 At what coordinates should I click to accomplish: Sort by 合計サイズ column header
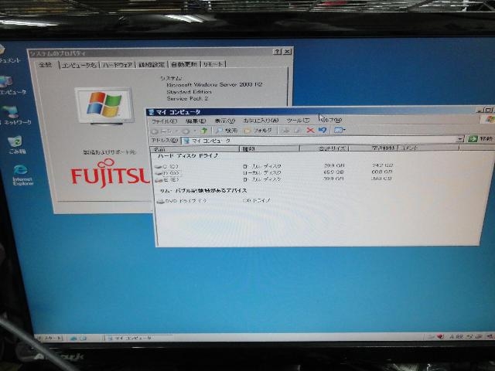coord(324,148)
